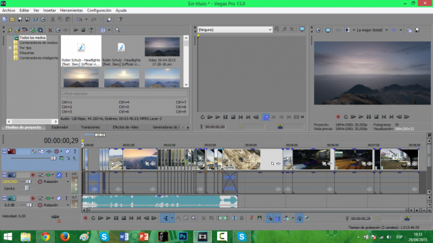
Task: Toggle mute on video track 1
Action: click(68, 151)
